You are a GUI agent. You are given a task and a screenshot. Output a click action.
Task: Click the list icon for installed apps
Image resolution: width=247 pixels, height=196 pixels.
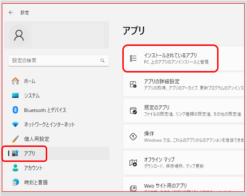point(133,58)
